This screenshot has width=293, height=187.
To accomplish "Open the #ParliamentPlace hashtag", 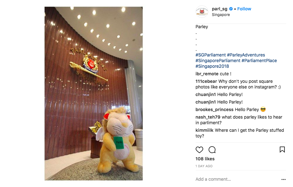I will pos(259,61).
